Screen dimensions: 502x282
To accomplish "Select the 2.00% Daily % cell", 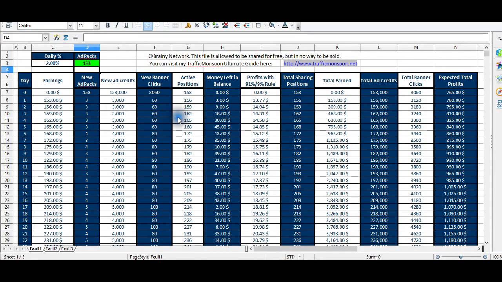I will [x=53, y=63].
